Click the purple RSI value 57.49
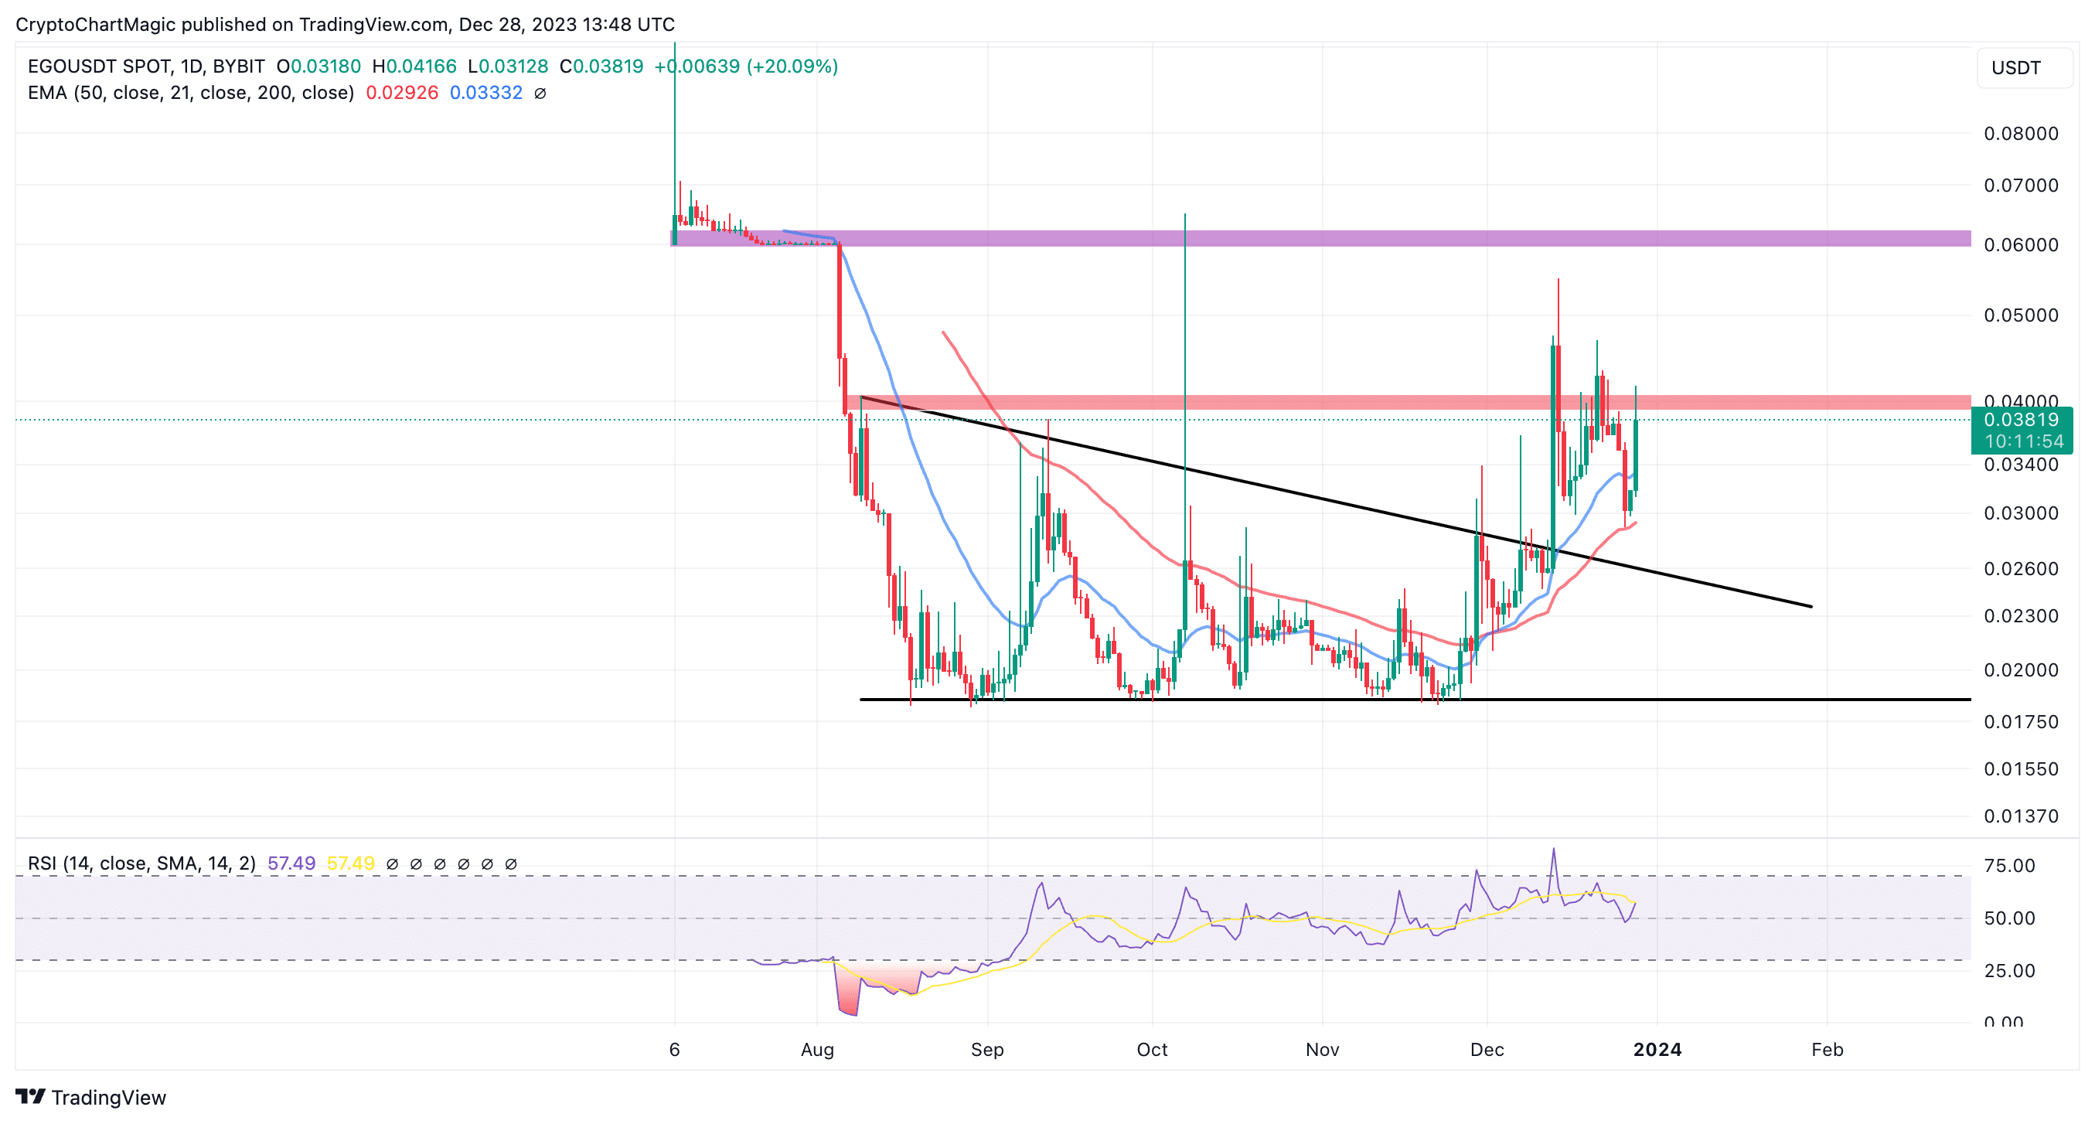2095x1124 pixels. (291, 863)
